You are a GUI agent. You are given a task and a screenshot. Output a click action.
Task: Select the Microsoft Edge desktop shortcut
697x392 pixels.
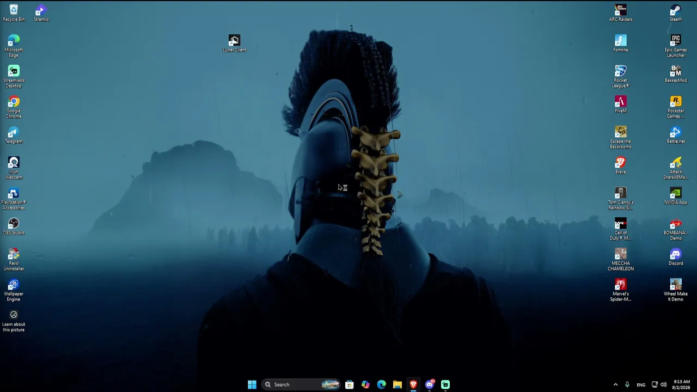[14, 46]
